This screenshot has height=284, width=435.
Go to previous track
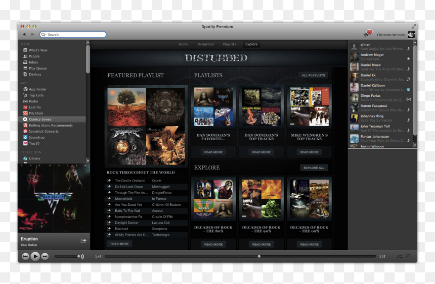click(x=25, y=257)
